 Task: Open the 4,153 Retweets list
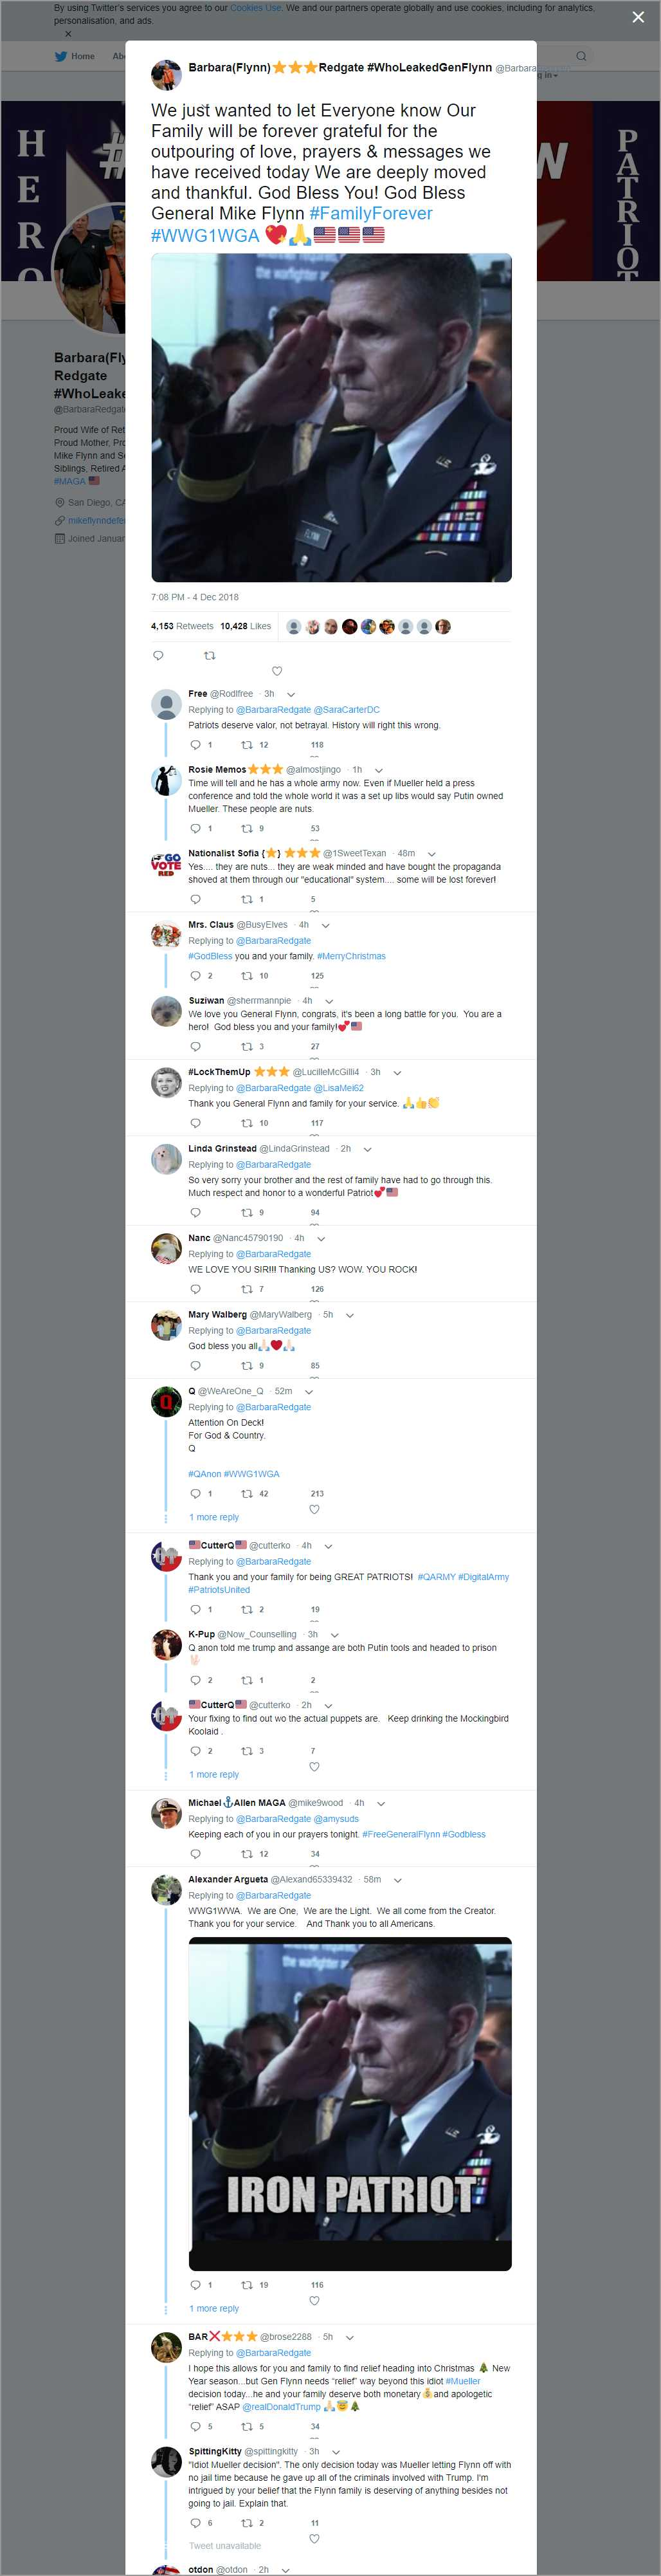point(182,626)
